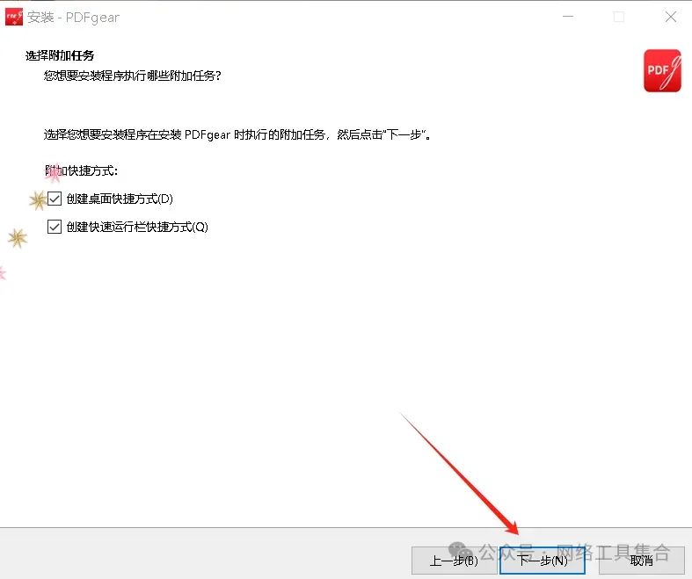Uncheck 创建桌面快捷方式(D) checkbox

click(x=55, y=199)
